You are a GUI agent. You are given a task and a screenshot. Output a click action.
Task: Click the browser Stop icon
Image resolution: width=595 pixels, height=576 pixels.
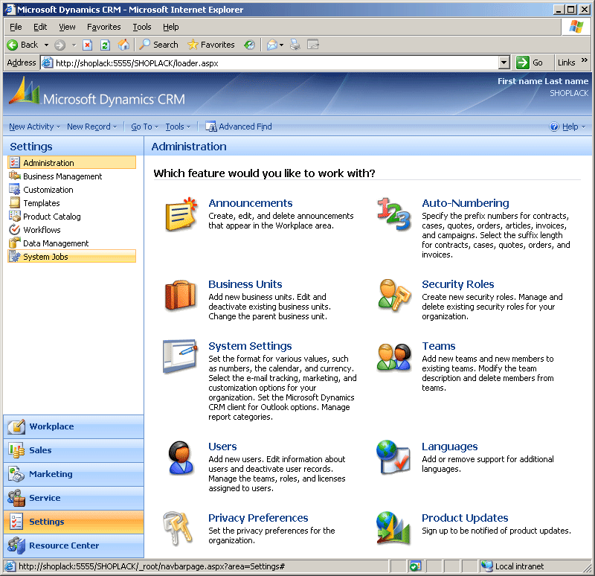[87, 45]
